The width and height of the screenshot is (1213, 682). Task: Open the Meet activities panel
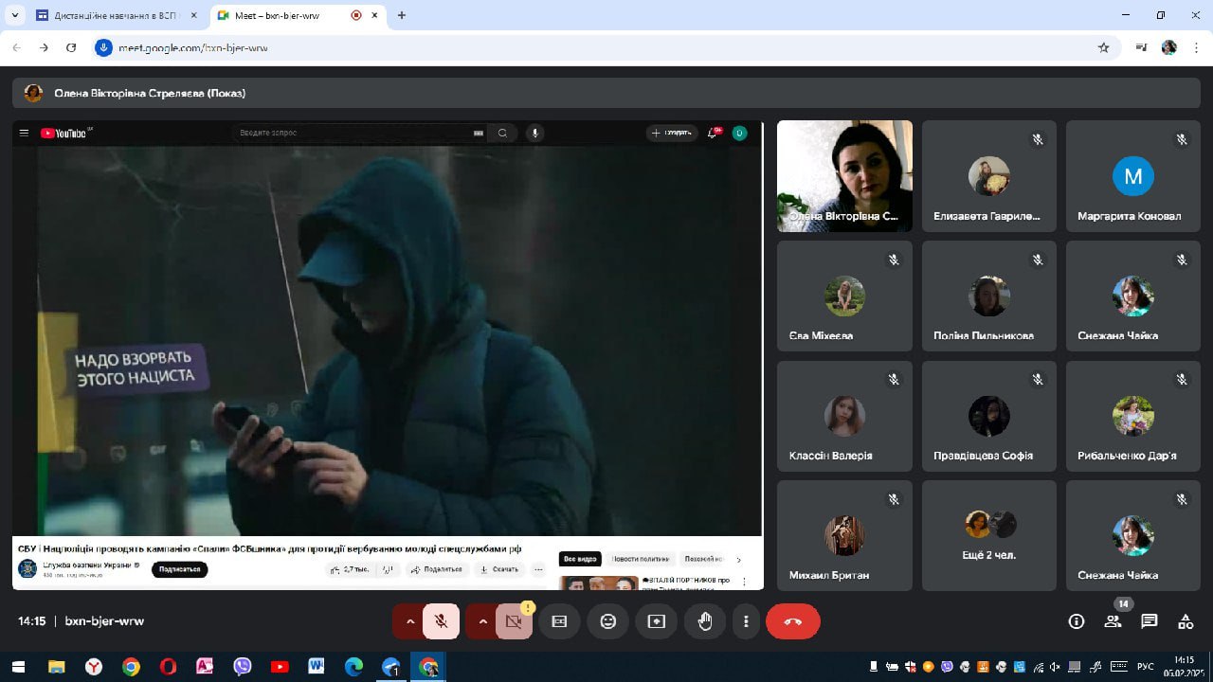(x=1186, y=621)
